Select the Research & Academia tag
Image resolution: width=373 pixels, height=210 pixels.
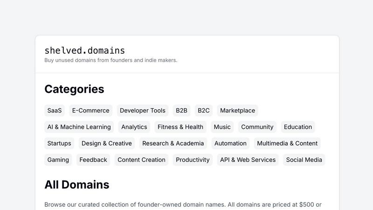pos(173,143)
